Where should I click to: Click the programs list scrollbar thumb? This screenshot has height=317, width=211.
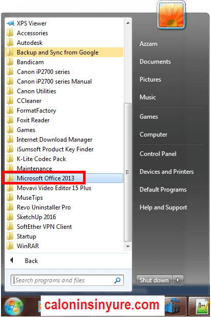pyautogui.click(x=128, y=172)
